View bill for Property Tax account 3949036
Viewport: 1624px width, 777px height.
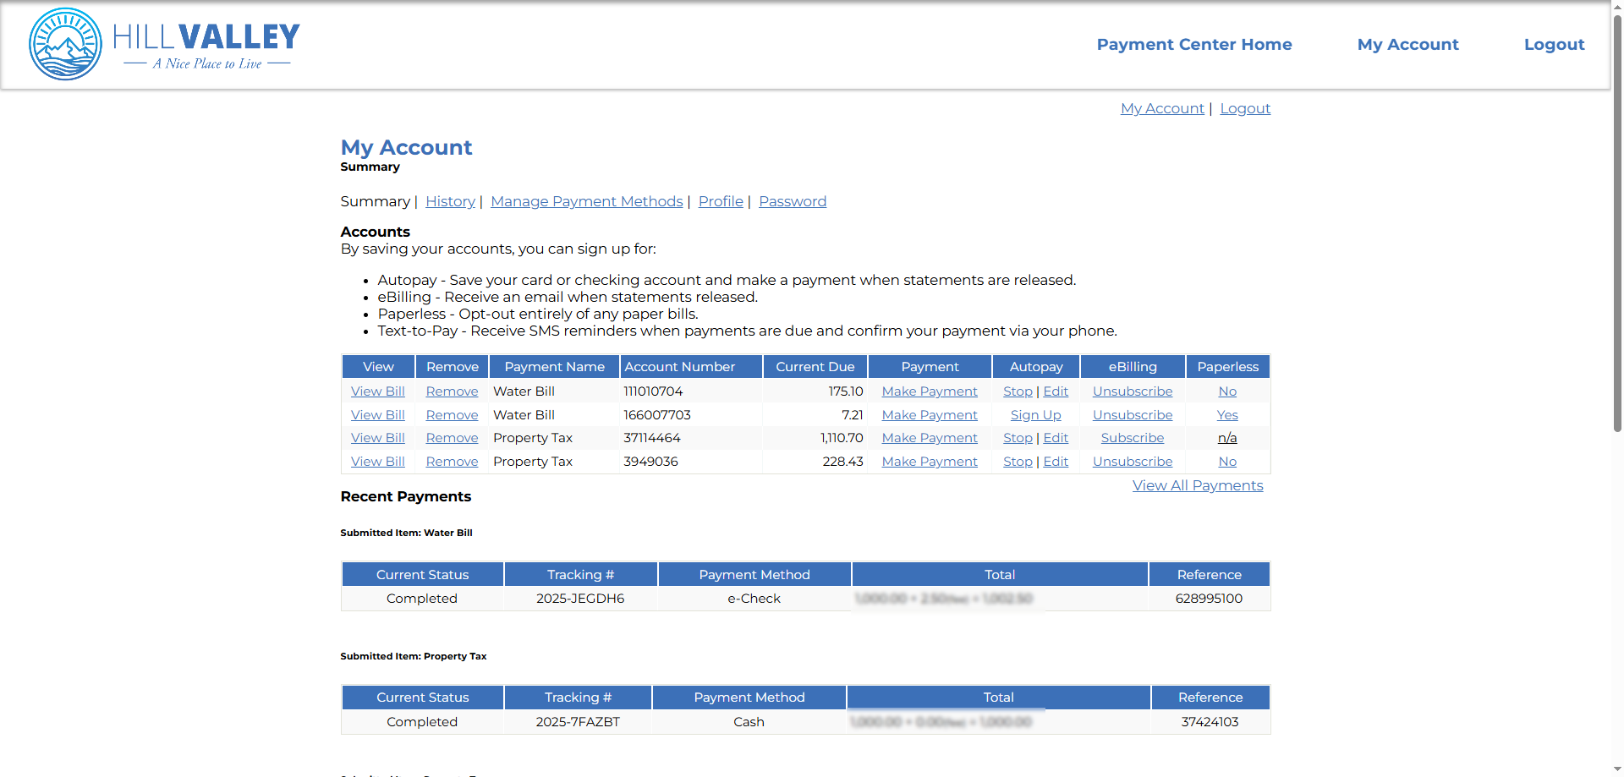(378, 462)
